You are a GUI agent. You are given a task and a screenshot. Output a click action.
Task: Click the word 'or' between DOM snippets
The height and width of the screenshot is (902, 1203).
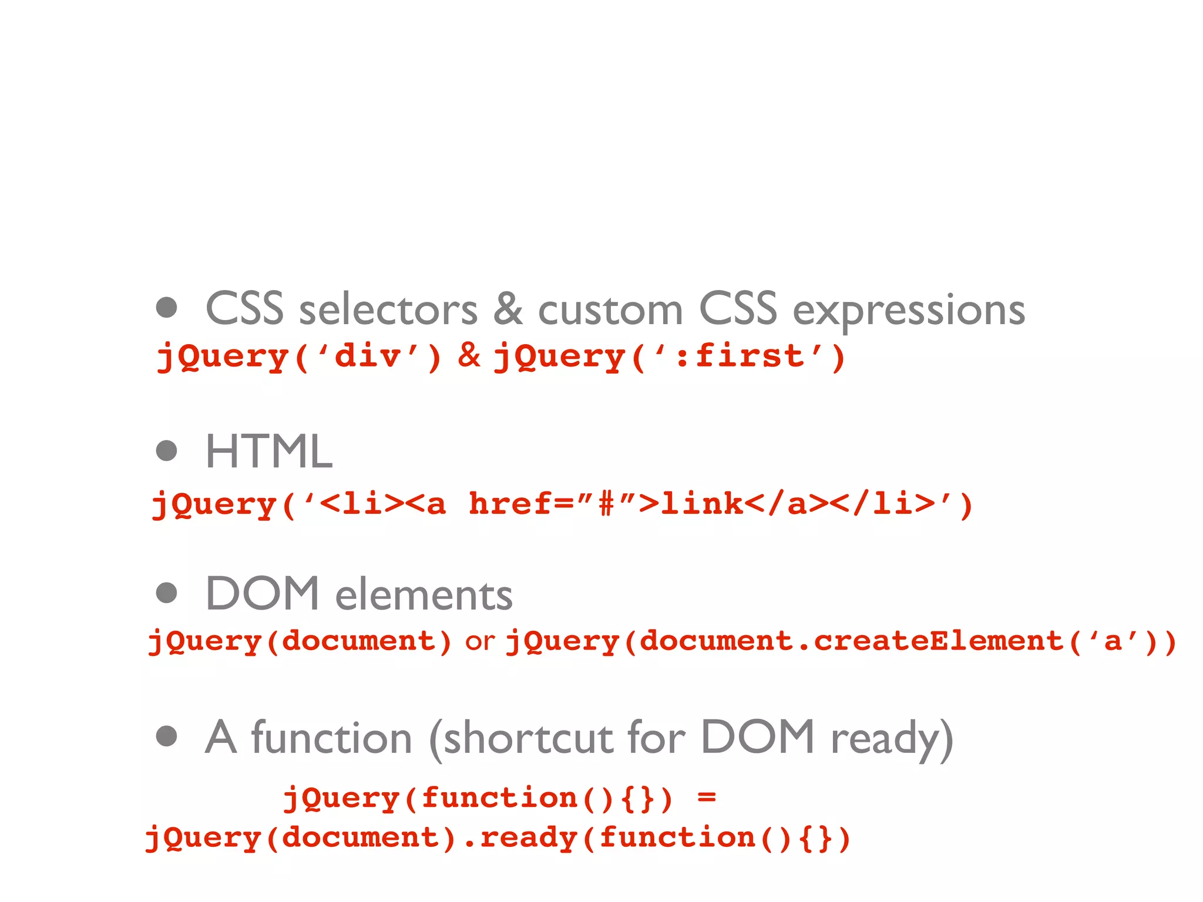(479, 641)
